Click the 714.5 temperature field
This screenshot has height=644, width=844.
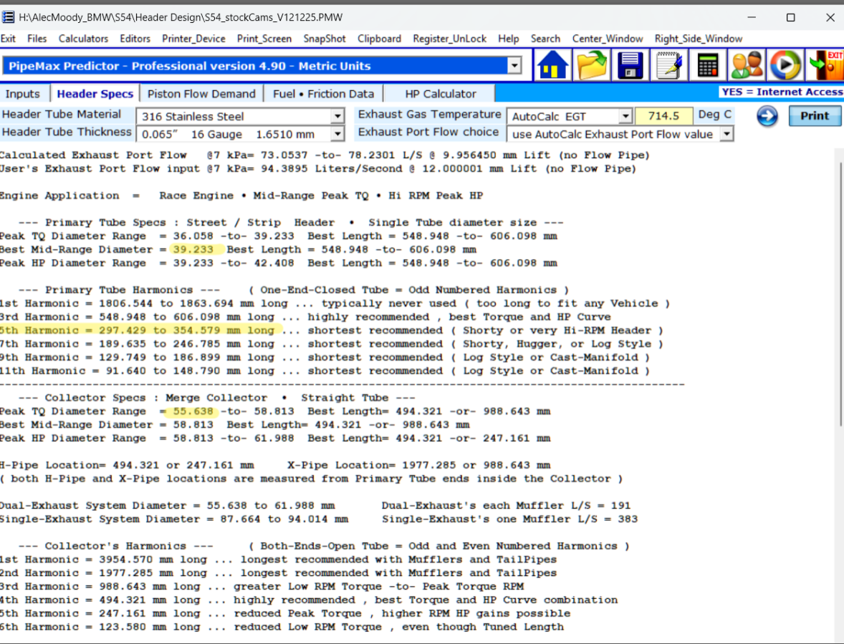click(x=663, y=116)
